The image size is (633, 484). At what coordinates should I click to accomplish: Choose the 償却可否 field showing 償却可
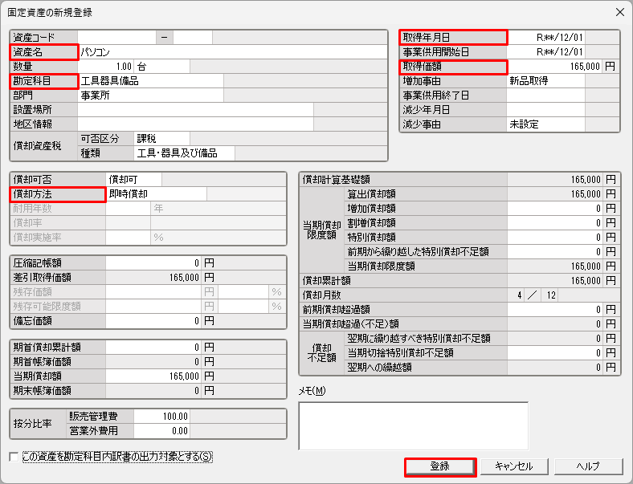coord(133,178)
